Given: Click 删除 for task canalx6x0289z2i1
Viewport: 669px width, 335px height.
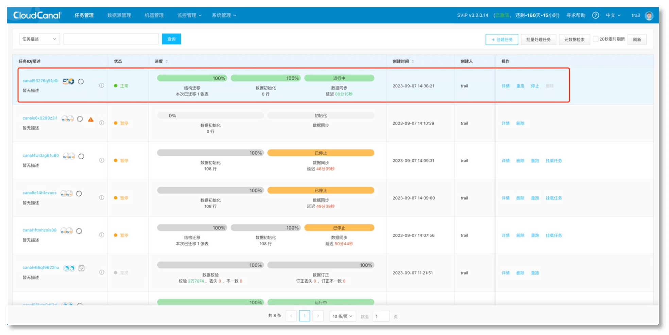Looking at the screenshot, I should [520, 123].
